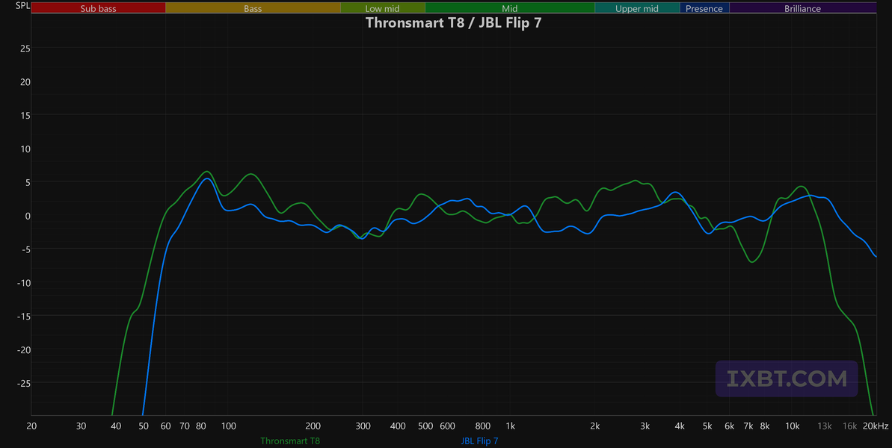Select the 500 frequency axis label
The height and width of the screenshot is (448, 892).
425,426
